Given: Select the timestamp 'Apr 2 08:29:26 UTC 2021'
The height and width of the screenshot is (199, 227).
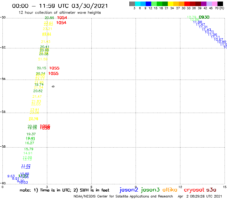Looking at the screenshot, I should click(200, 197).
